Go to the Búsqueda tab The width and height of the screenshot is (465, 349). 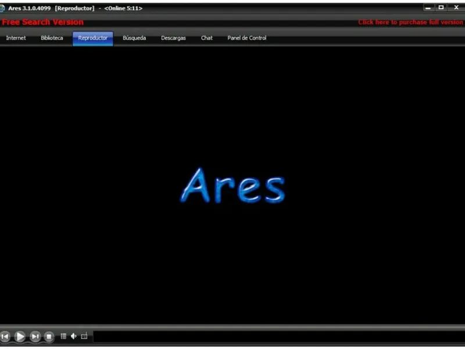click(x=134, y=38)
